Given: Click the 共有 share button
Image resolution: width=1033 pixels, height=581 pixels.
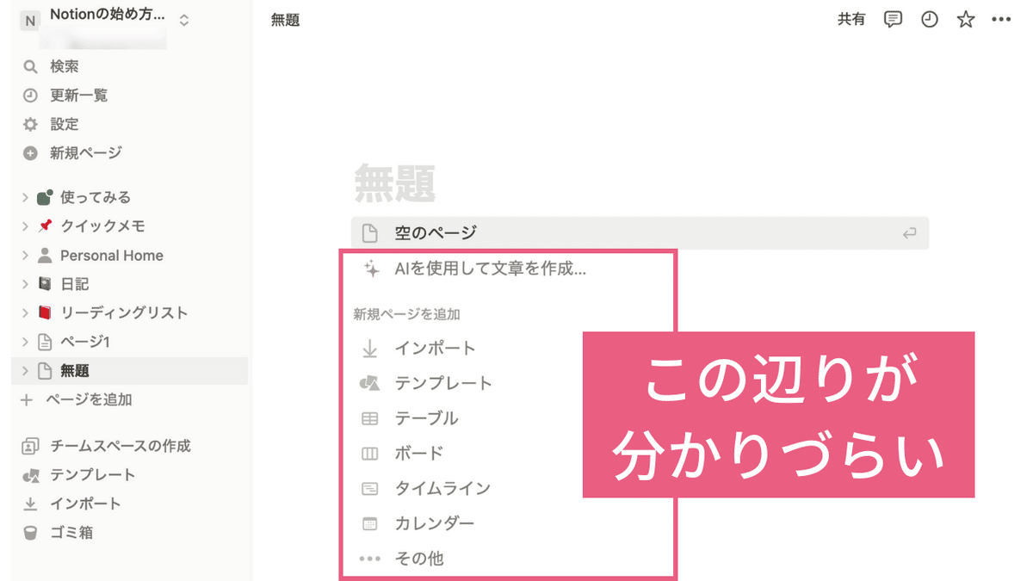Looking at the screenshot, I should pyautogui.click(x=851, y=19).
